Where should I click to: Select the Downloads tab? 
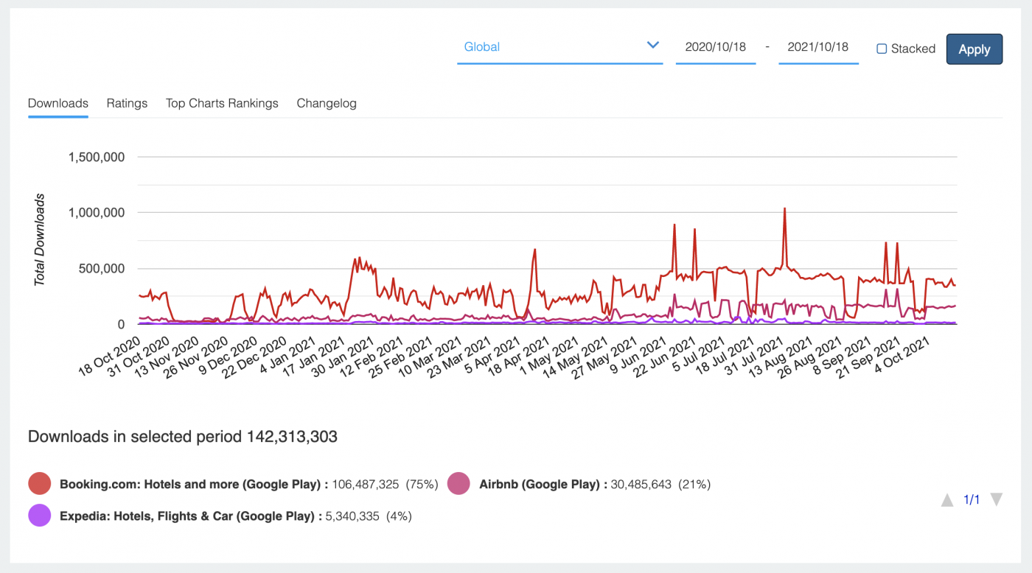58,103
